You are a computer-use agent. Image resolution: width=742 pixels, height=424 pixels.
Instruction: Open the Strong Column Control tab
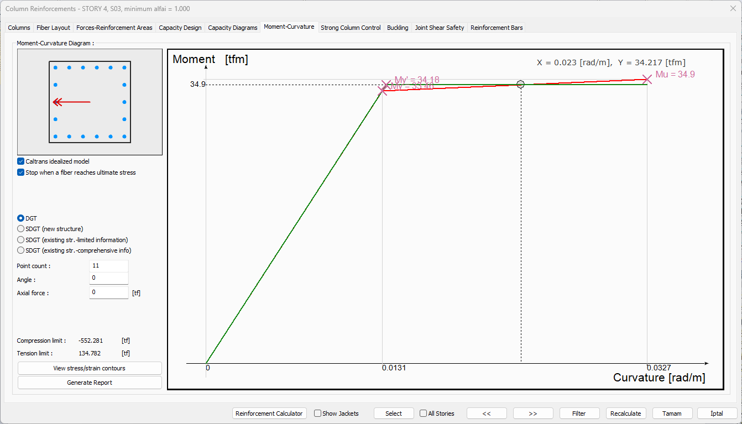[351, 28]
